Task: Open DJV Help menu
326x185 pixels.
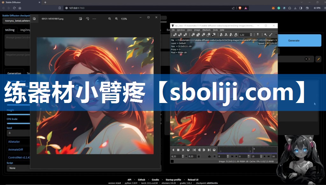Action: tap(222, 30)
